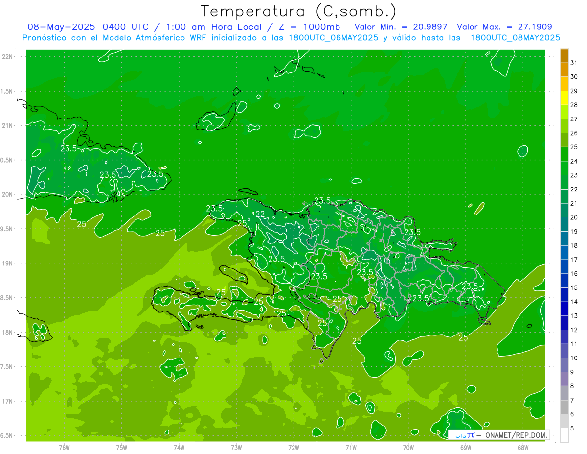The height and width of the screenshot is (454, 587).
Task: Click the legend value "18"
Action: click(574, 245)
